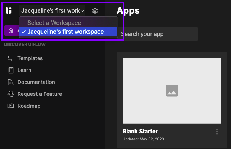The height and width of the screenshot is (149, 231).
Task: Click the UIFlow logo icon
Action: pos(9,11)
